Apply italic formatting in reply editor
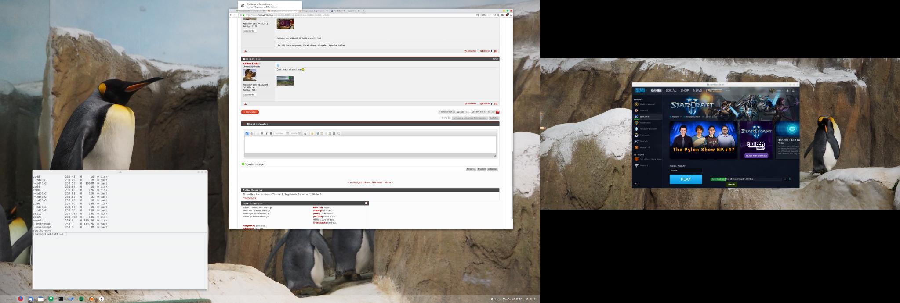Viewport: 900px width, 303px height. pos(266,133)
